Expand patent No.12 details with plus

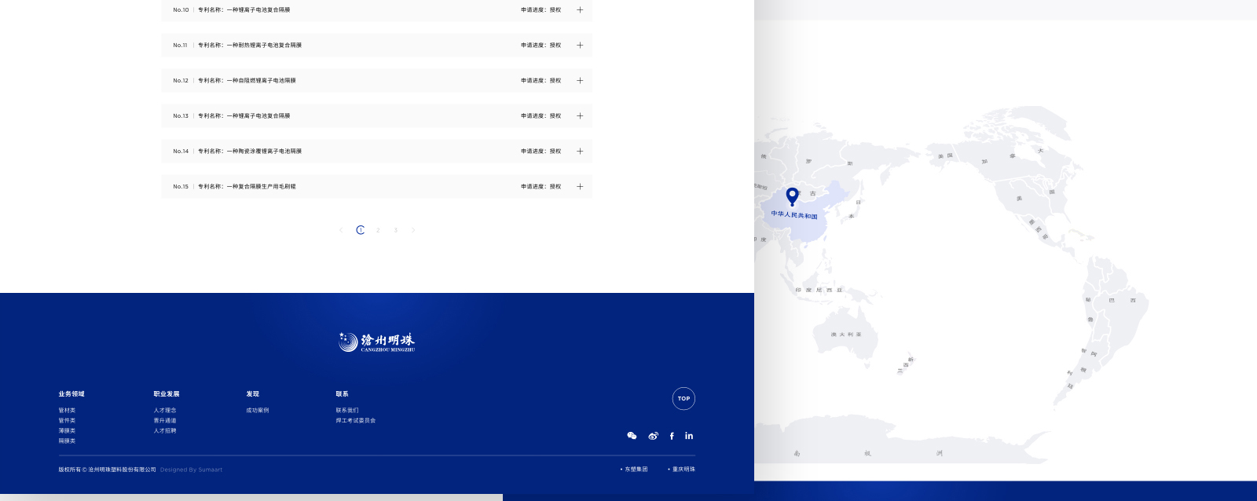tap(580, 81)
